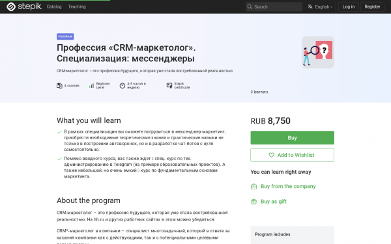Click the briefcase company icon

[253, 187]
